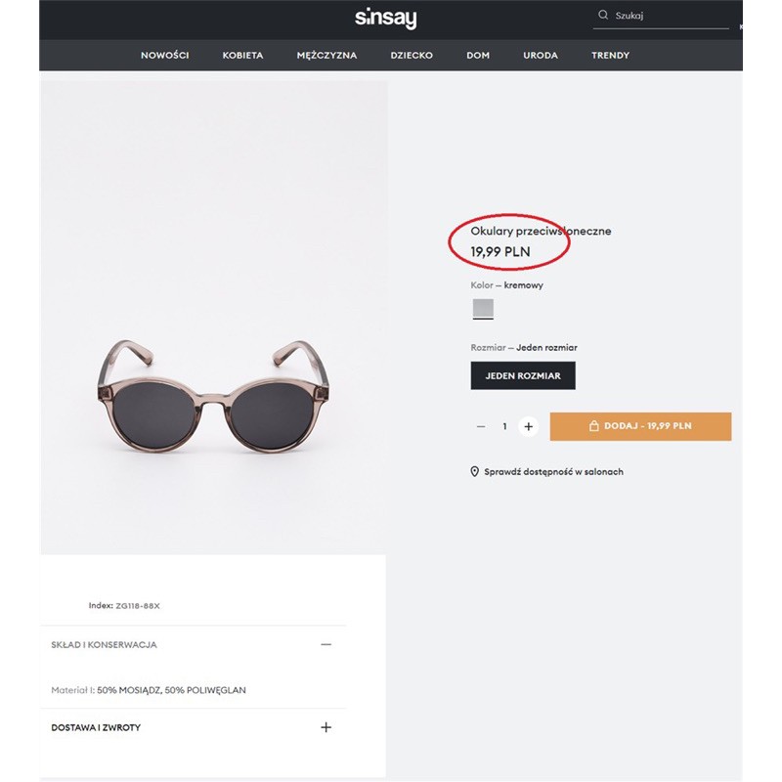Open the NOWOŚCI category menu
782x782 pixels.
click(x=167, y=56)
